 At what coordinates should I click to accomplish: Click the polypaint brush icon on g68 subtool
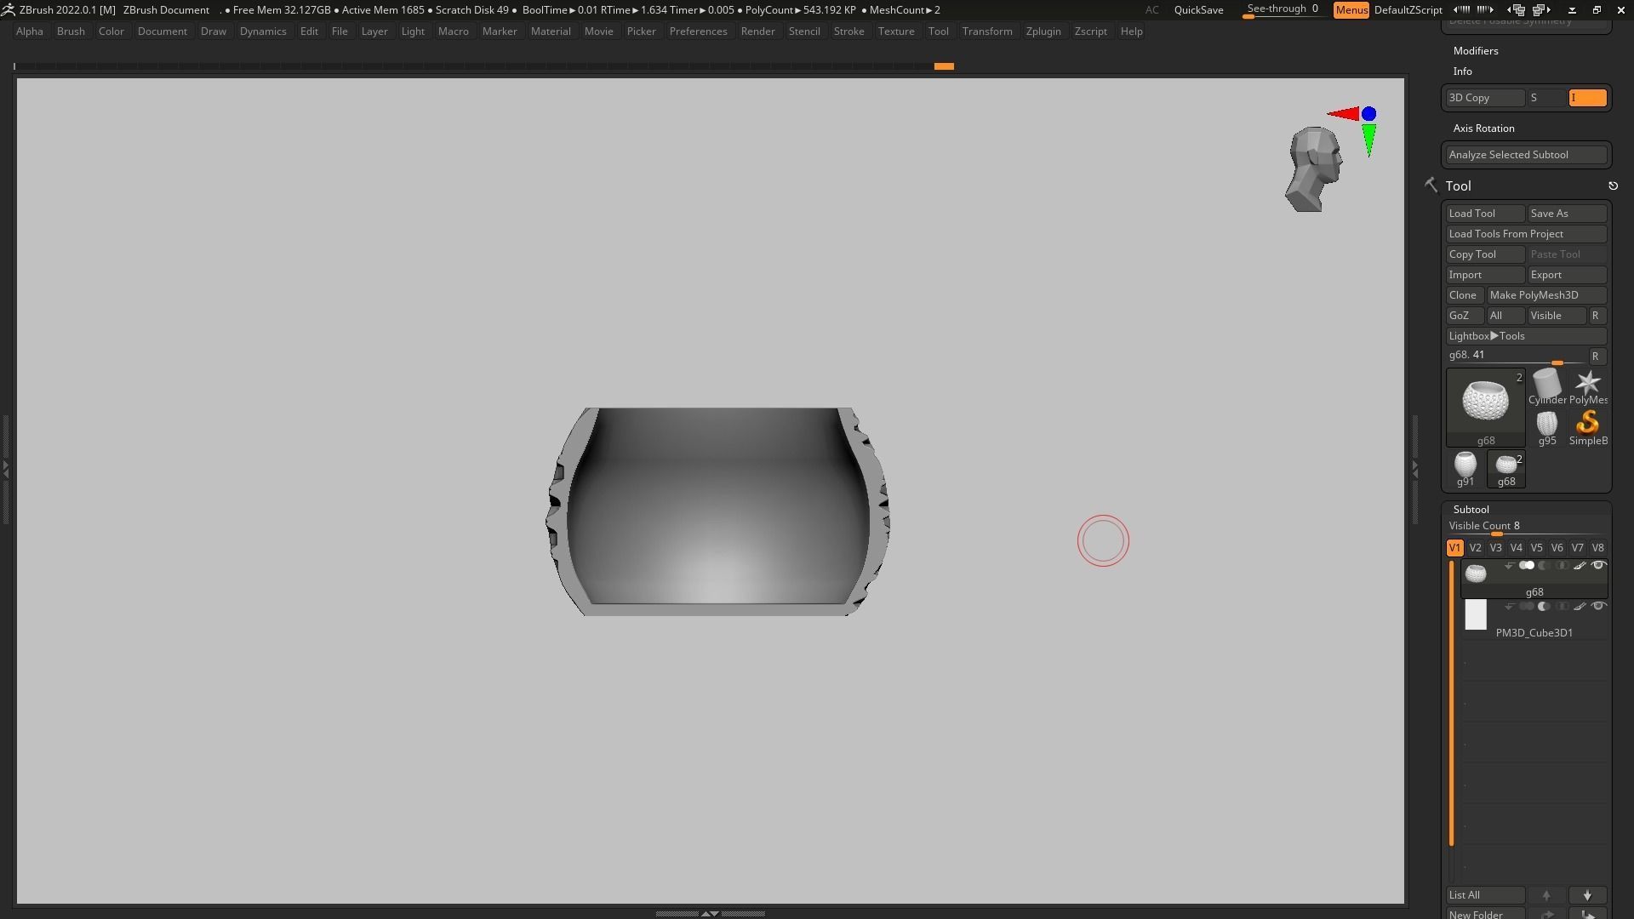pyautogui.click(x=1580, y=566)
